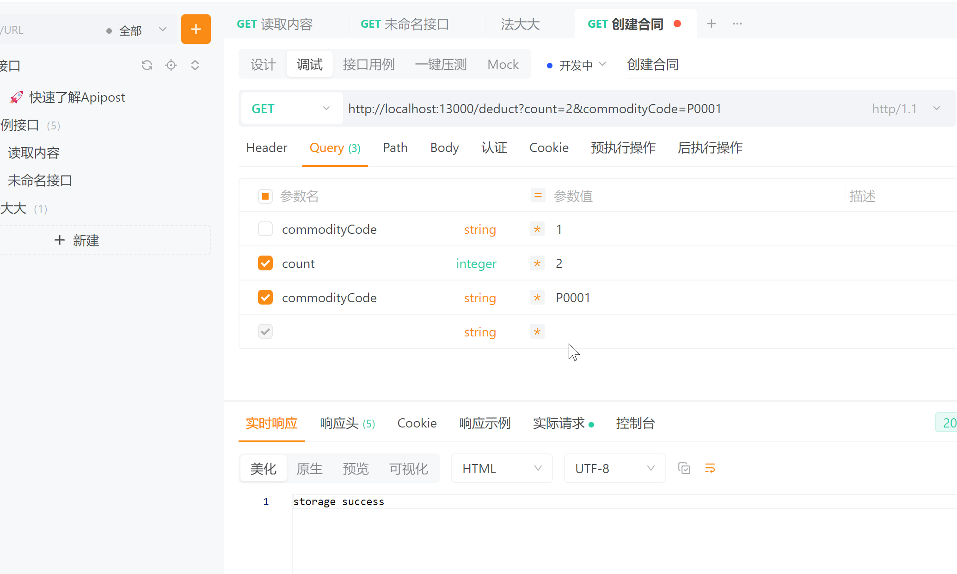This screenshot has width=957, height=574.
Task: Switch to the Header tab
Action: tap(267, 148)
